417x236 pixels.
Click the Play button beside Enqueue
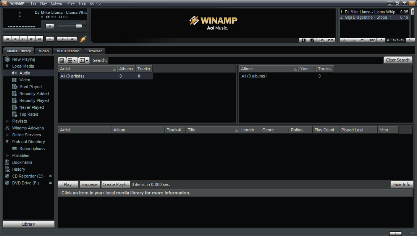click(x=68, y=184)
